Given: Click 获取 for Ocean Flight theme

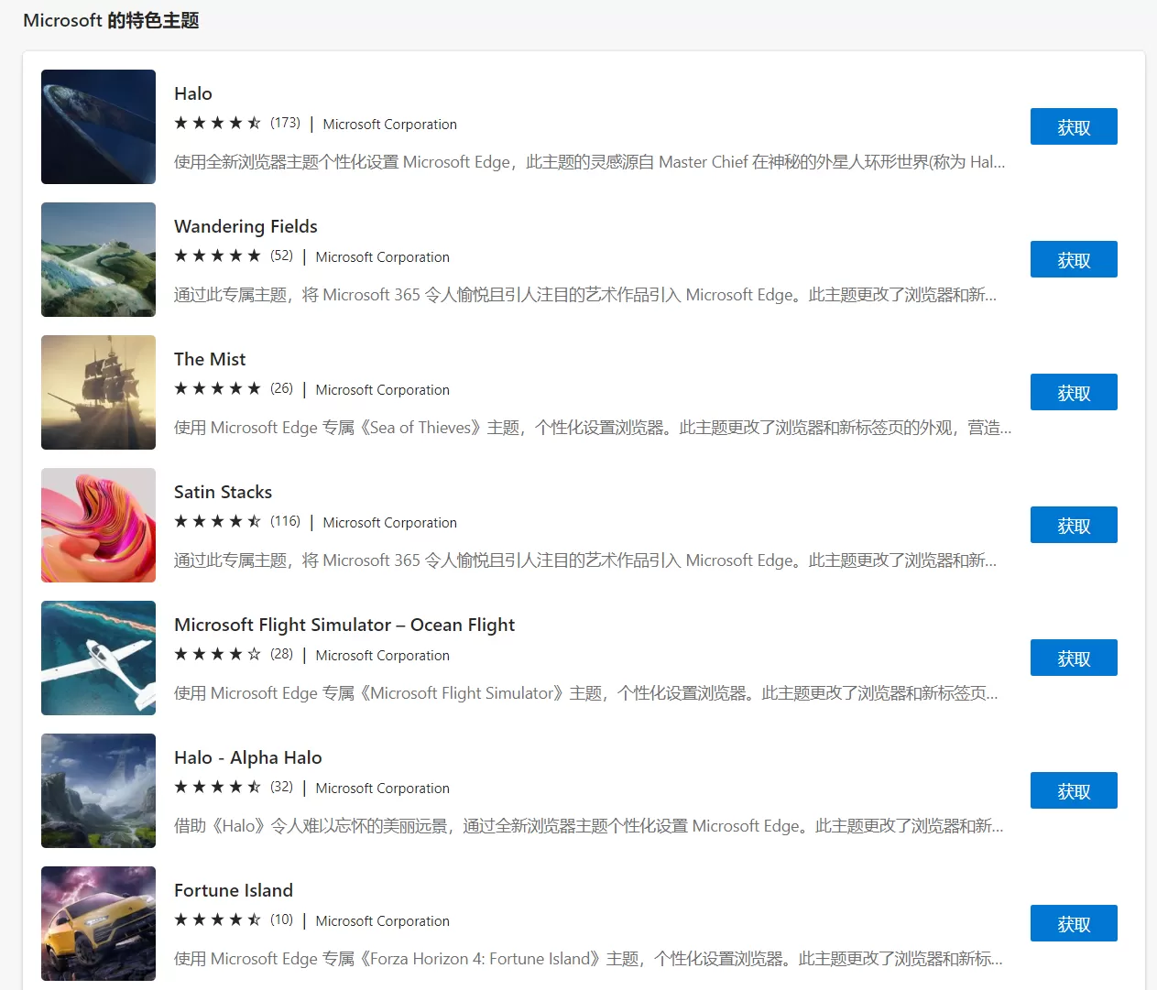Looking at the screenshot, I should 1074,658.
